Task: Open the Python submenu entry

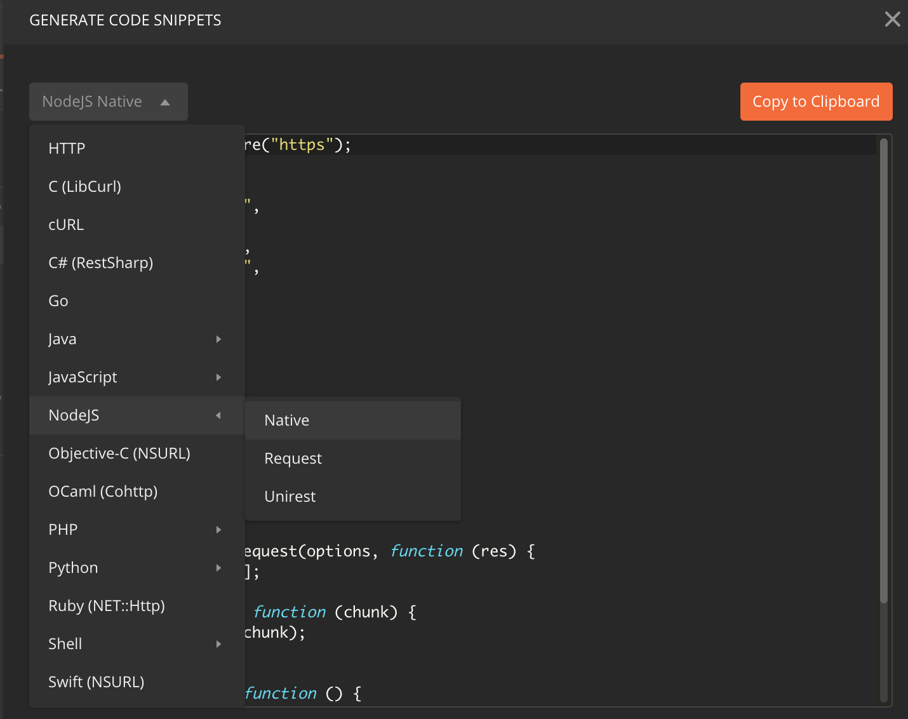Action: click(x=137, y=568)
